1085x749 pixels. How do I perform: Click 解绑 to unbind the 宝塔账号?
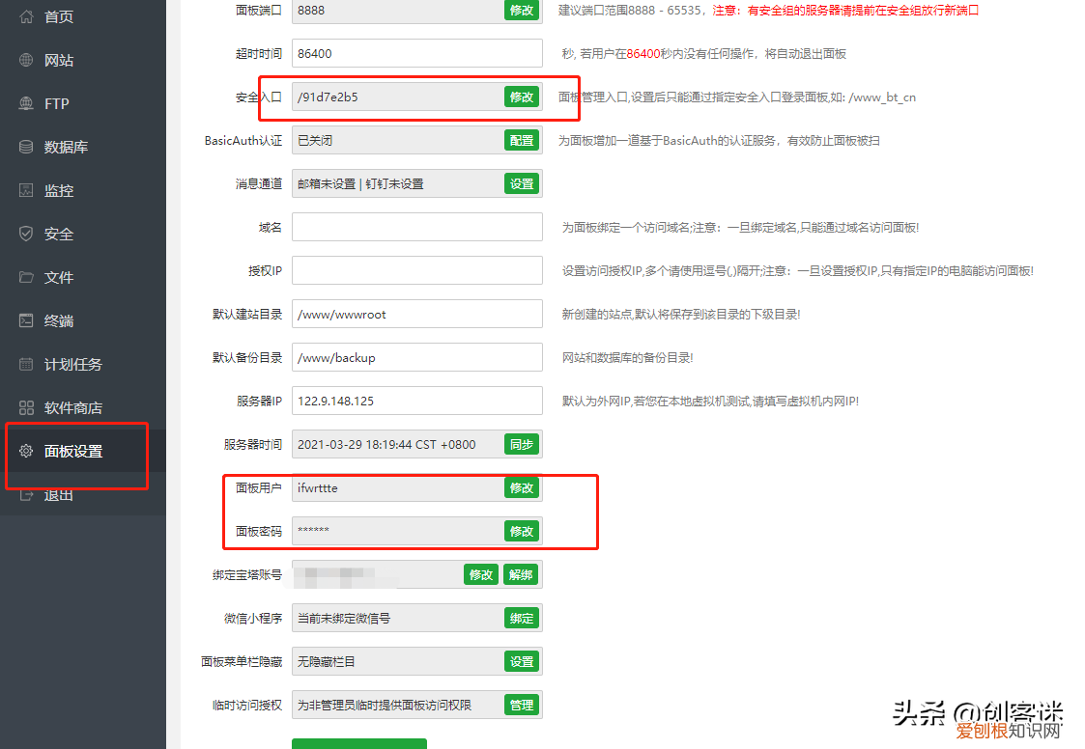pos(521,574)
